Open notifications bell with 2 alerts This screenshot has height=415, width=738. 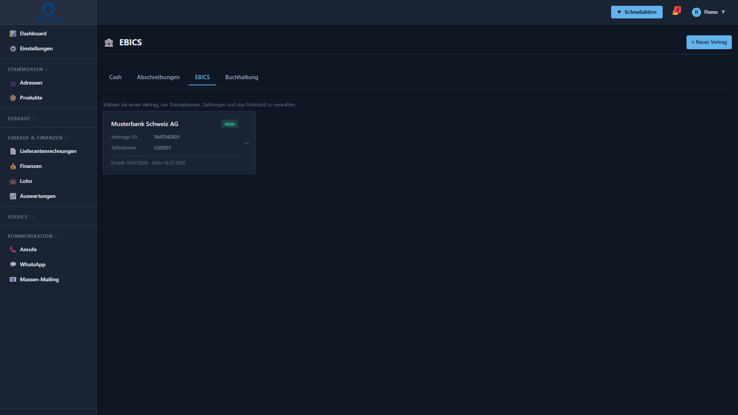[676, 12]
